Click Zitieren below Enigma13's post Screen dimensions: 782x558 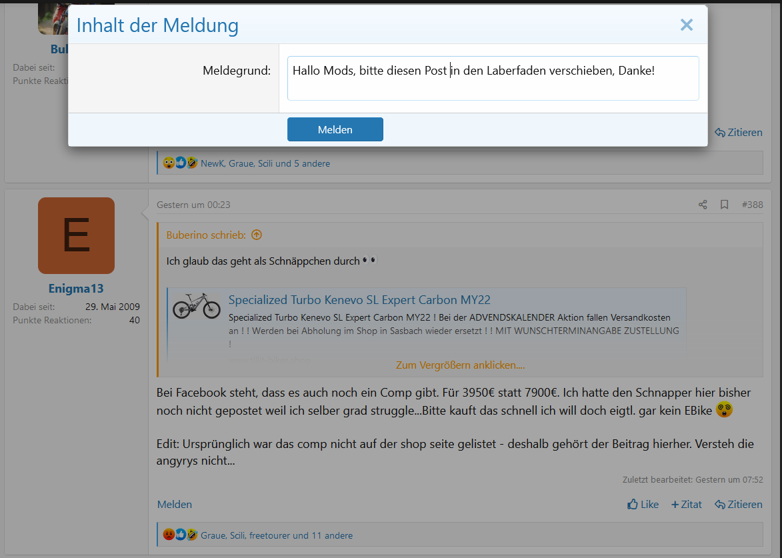738,505
